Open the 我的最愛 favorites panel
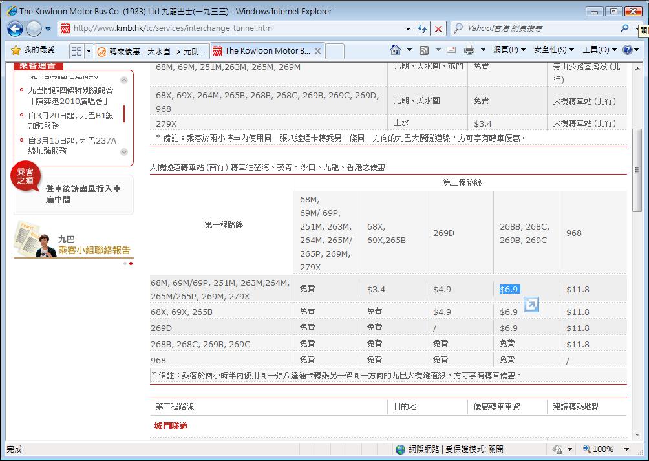The height and width of the screenshot is (461, 649). (x=34, y=50)
